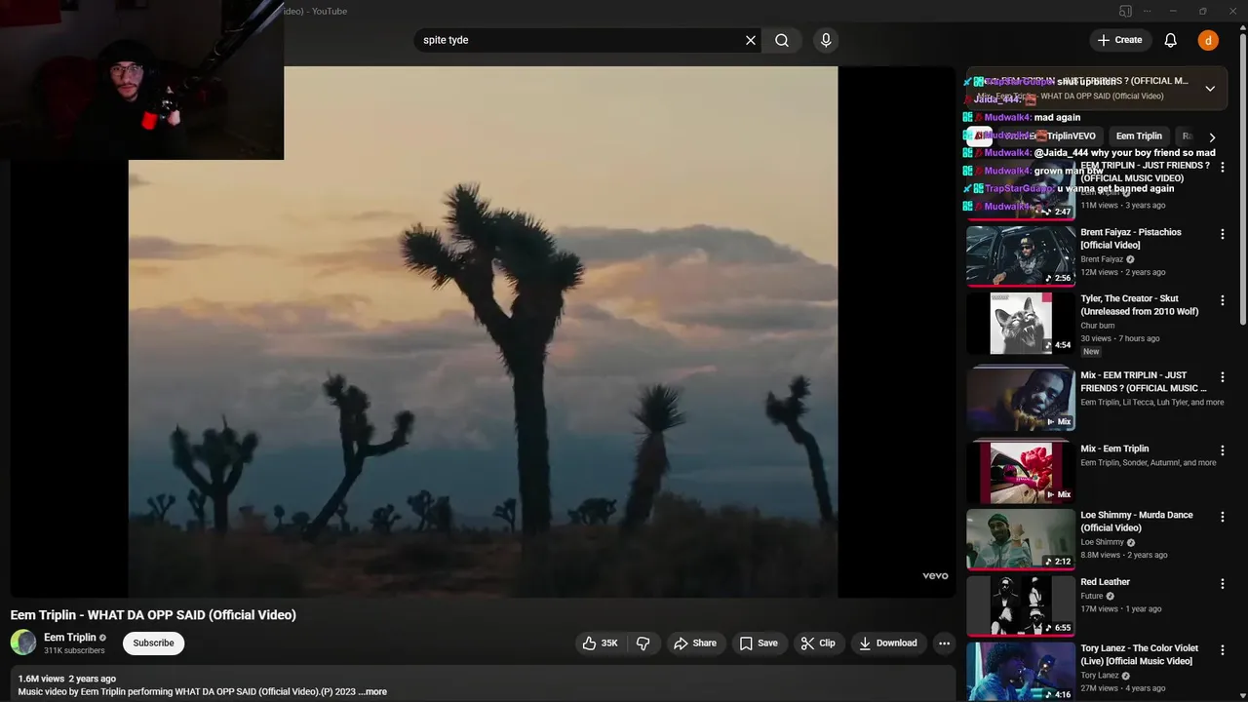The width and height of the screenshot is (1248, 702).
Task: Open Loe Shimmy Murda Dance thumbnail
Action: [1021, 539]
